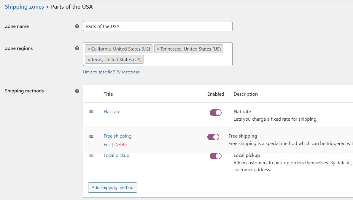Disable the Flat rate shipping method
The height and width of the screenshot is (200, 353).
[216, 113]
